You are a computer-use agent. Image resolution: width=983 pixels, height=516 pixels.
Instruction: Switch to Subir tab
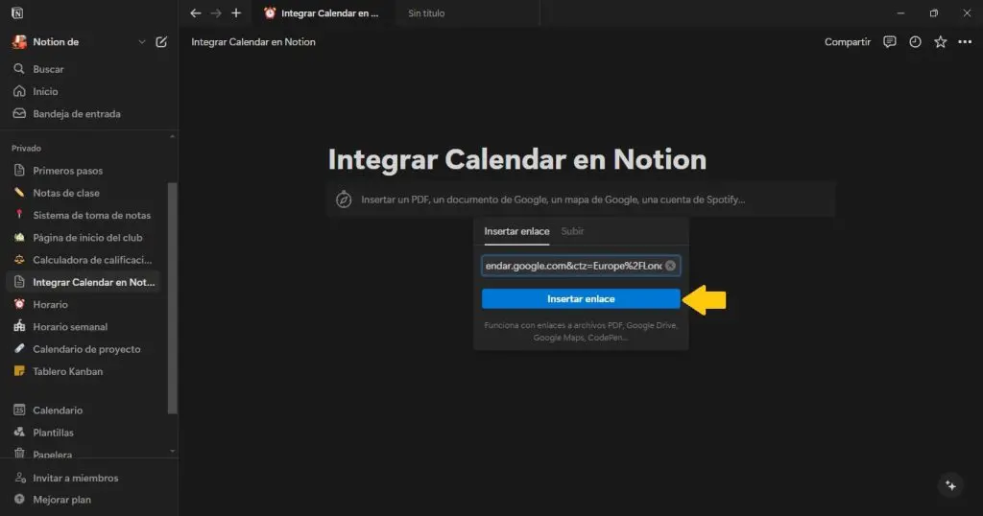pyautogui.click(x=572, y=232)
